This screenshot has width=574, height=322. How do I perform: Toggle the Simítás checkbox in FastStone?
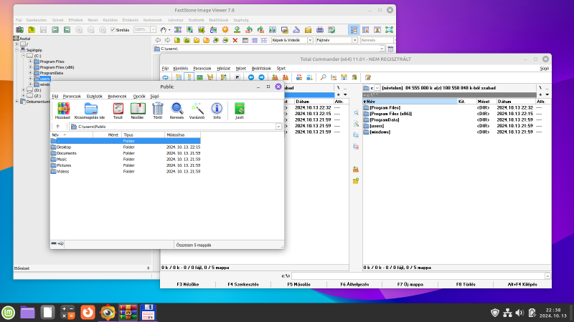point(113,30)
